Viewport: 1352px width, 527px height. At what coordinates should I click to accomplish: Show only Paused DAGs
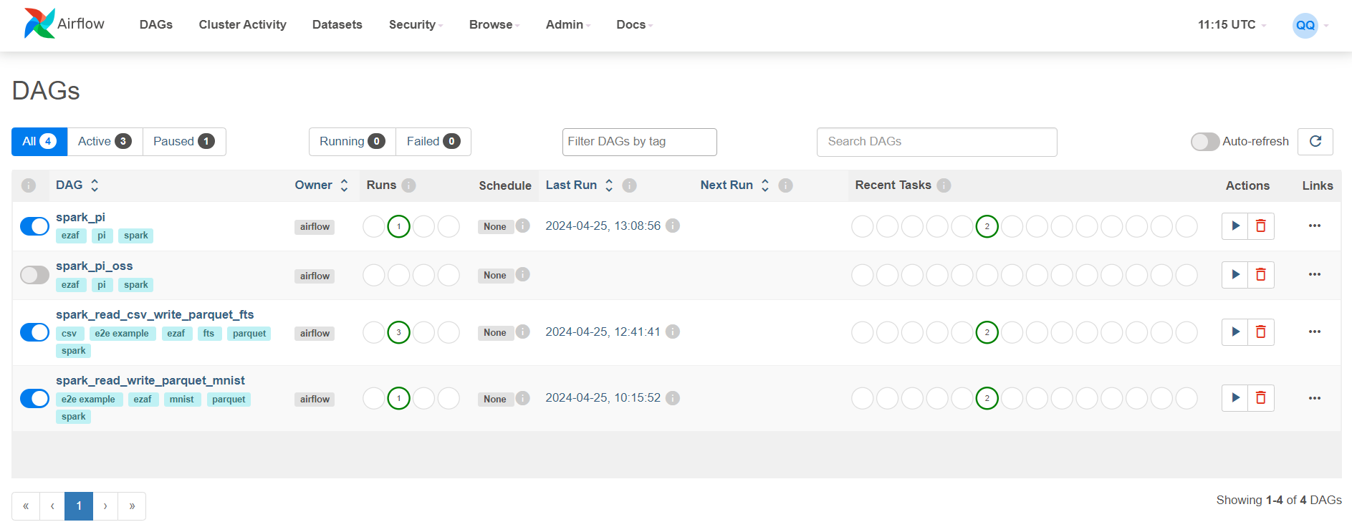point(183,142)
